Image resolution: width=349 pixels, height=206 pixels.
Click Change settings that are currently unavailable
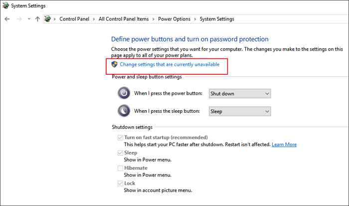[x=170, y=65]
